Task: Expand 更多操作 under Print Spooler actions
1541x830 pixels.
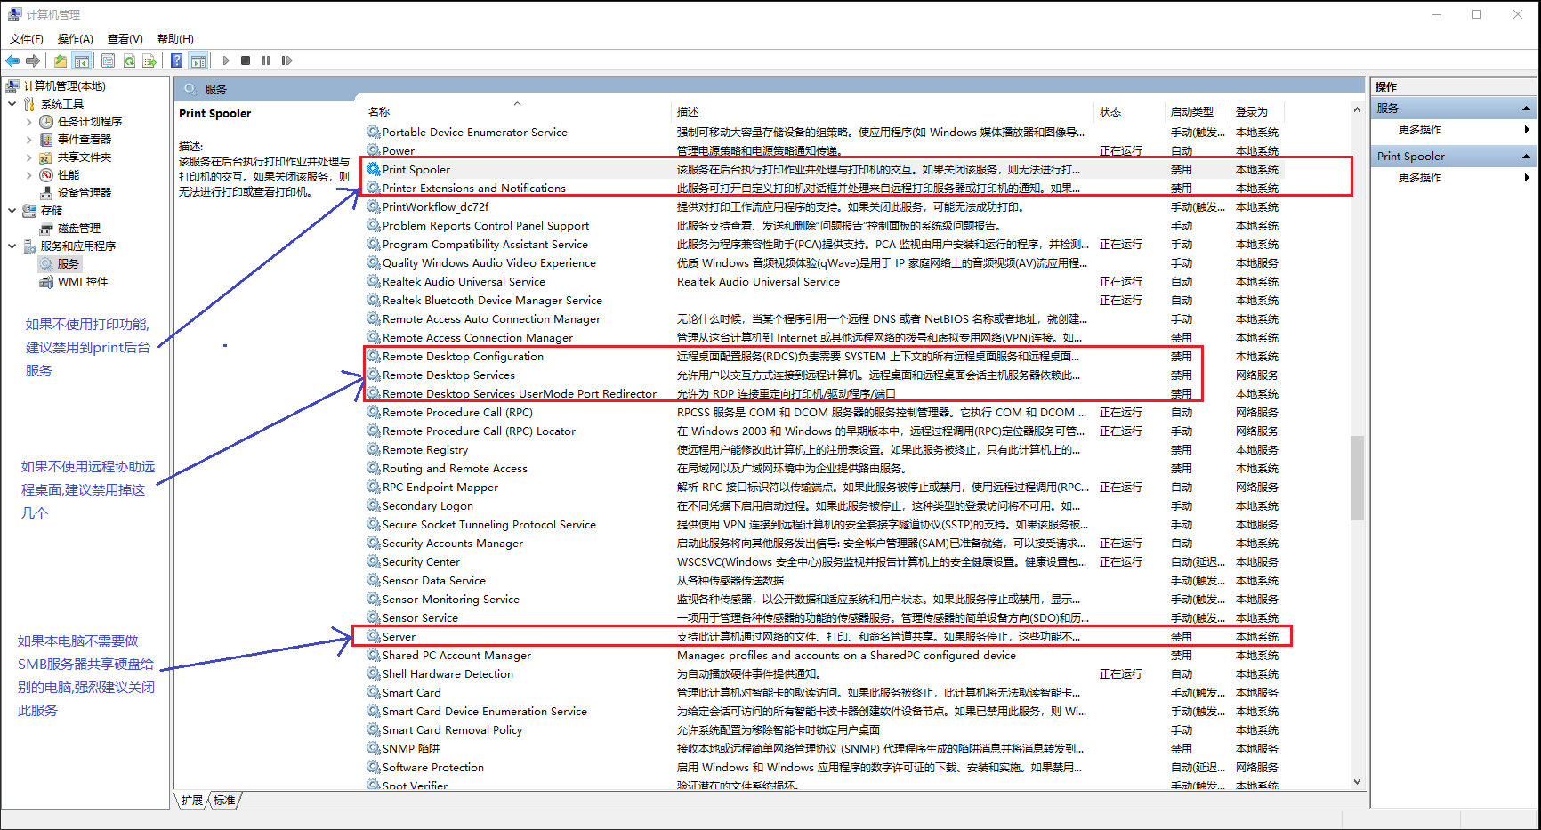Action: tap(1419, 178)
